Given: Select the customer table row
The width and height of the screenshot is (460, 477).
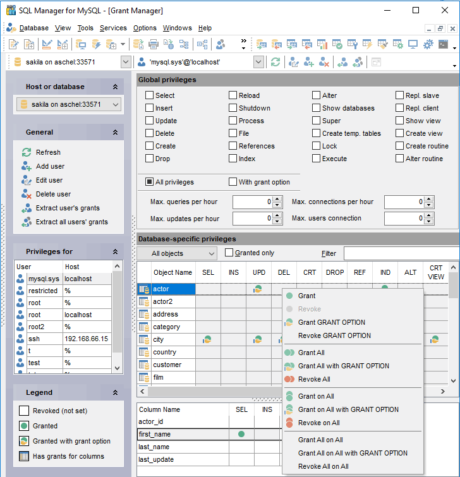Looking at the screenshot, I should 167,365.
